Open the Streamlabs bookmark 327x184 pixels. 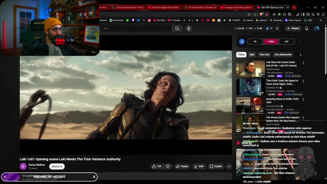pyautogui.click(x=116, y=20)
